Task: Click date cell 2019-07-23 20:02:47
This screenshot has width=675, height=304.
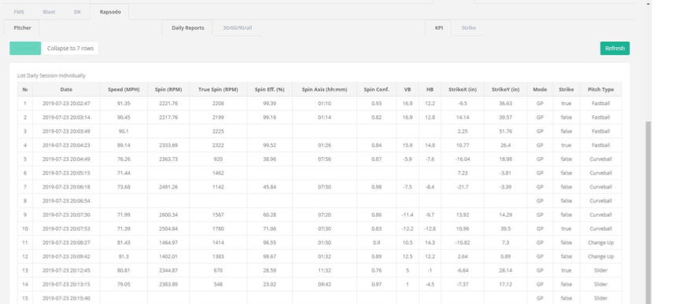Action: [66, 104]
